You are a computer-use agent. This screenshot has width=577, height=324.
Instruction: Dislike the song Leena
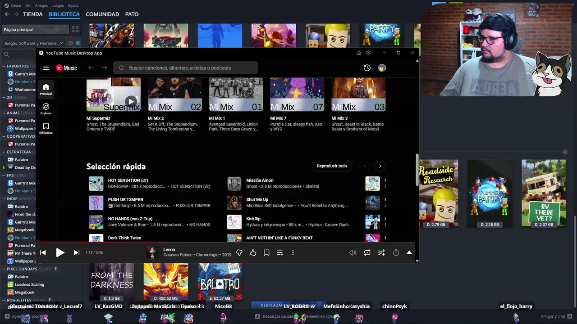point(239,253)
